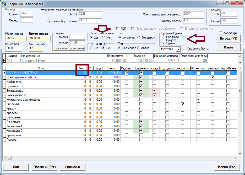Select 'Цел месец' under Пријава/Одјава
The width and height of the screenshot is (245, 175).
click(163, 37)
